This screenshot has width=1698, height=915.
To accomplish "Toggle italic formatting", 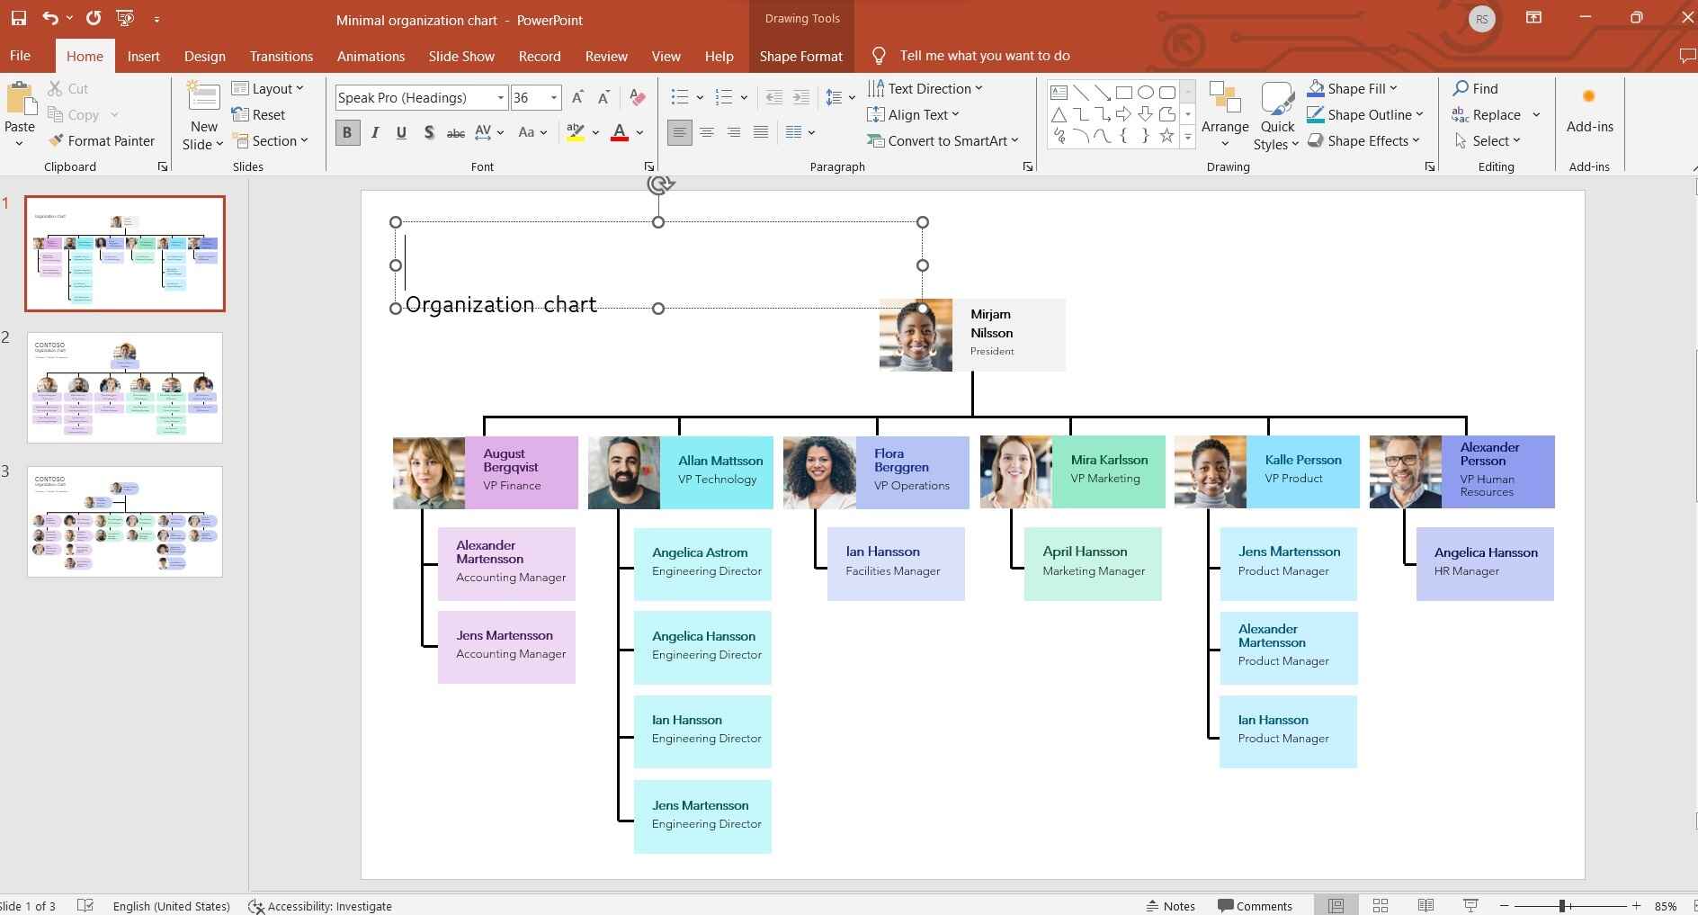I will tap(374, 132).
